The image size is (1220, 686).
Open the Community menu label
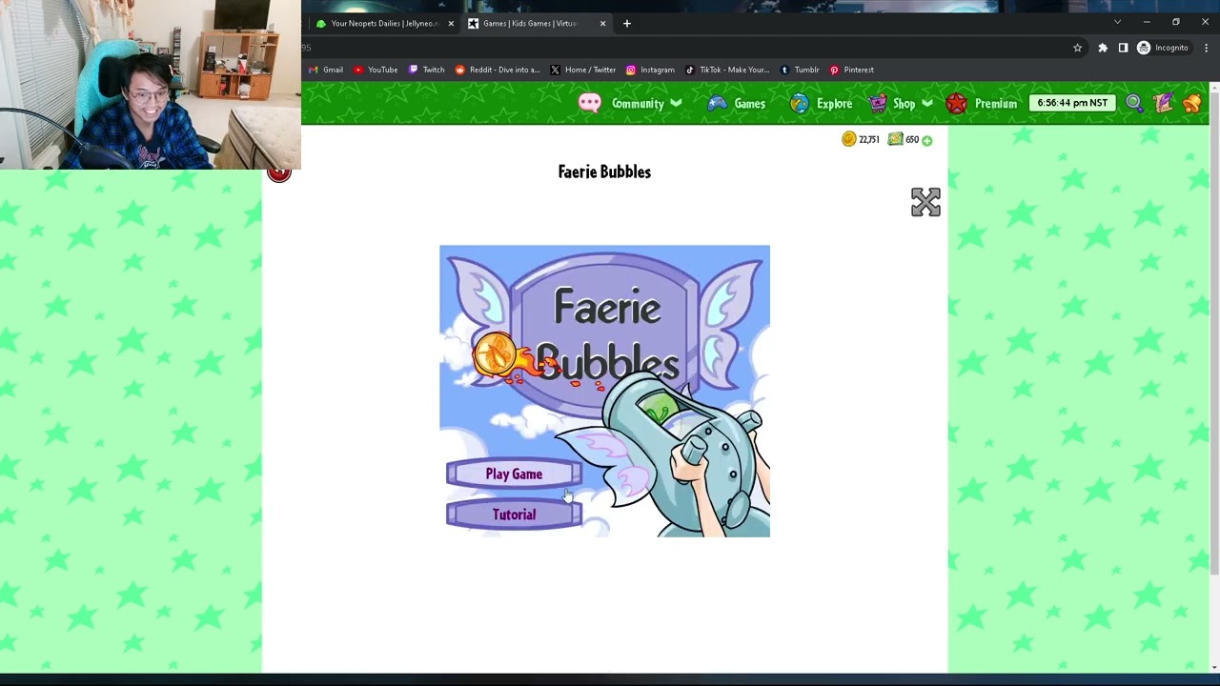click(638, 104)
